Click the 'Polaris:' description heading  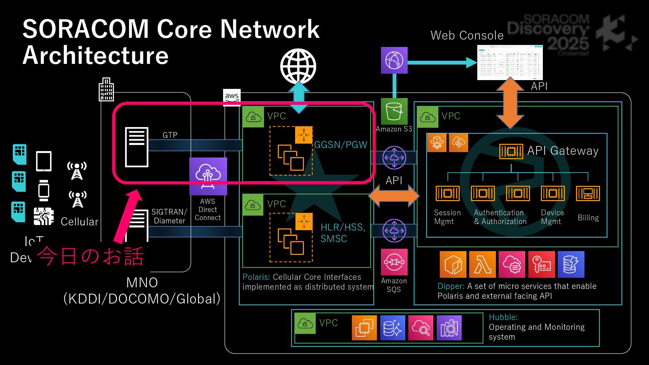tap(256, 277)
